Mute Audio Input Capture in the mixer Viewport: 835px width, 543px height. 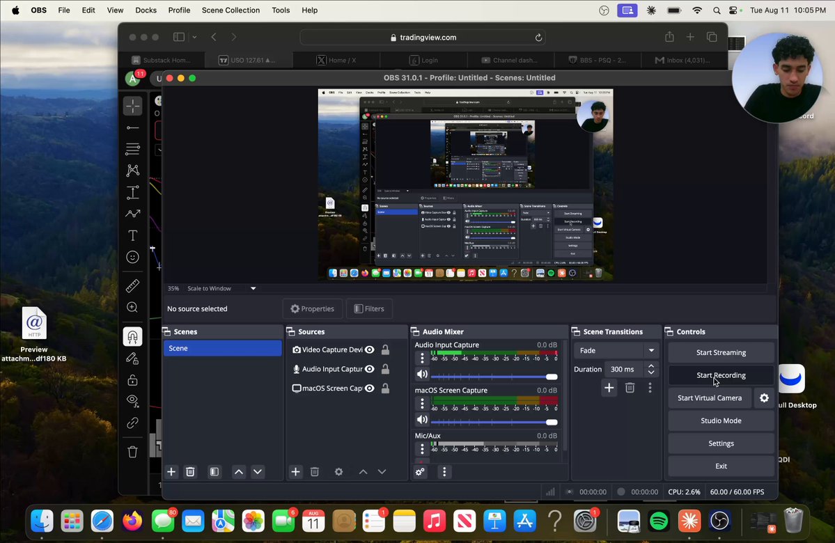click(x=422, y=375)
